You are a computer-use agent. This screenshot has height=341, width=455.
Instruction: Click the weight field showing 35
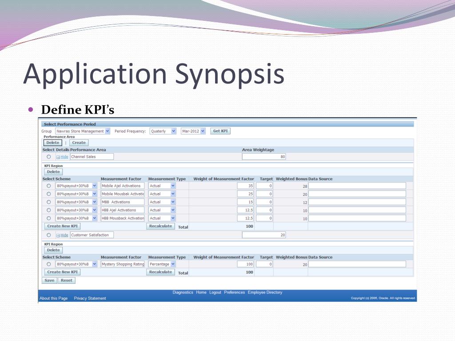pos(245,186)
